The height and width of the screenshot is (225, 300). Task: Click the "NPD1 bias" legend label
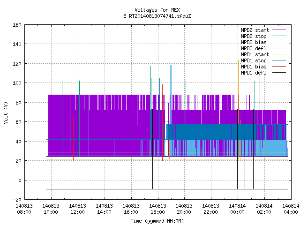(x=254, y=67)
